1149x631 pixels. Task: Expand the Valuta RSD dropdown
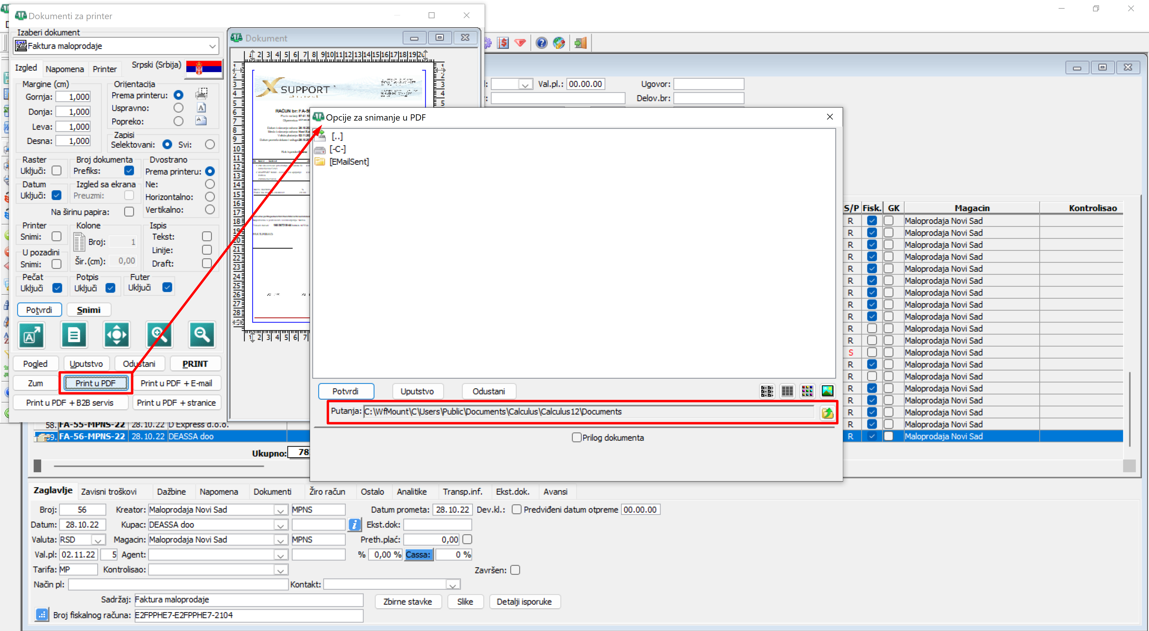[98, 540]
